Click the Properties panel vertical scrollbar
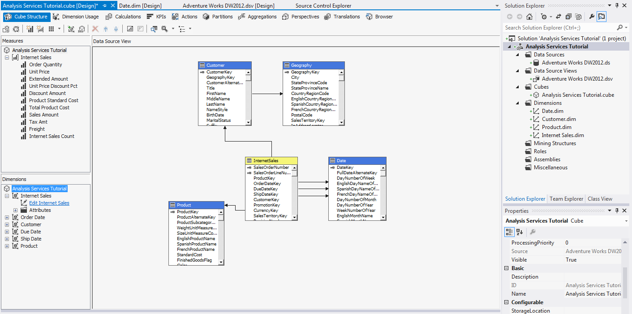This screenshot has width=632, height=314. (625, 276)
